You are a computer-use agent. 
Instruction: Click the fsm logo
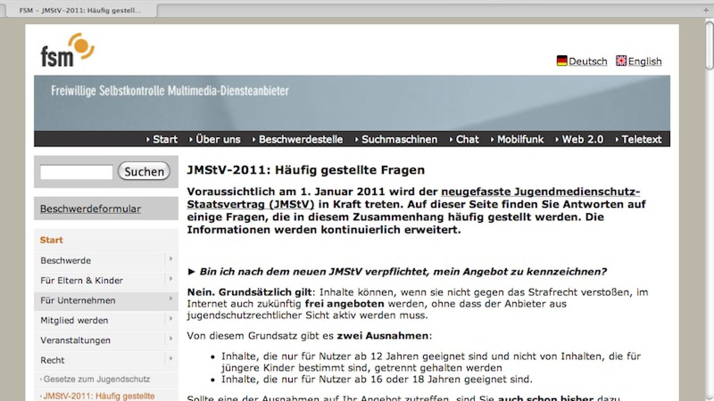click(x=67, y=50)
